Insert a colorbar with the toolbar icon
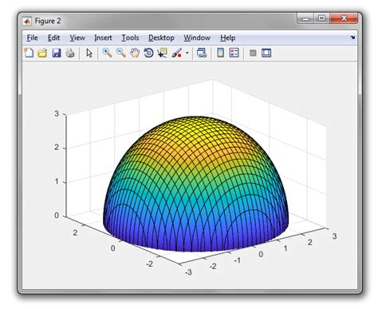The height and width of the screenshot is (309, 378). [220, 53]
